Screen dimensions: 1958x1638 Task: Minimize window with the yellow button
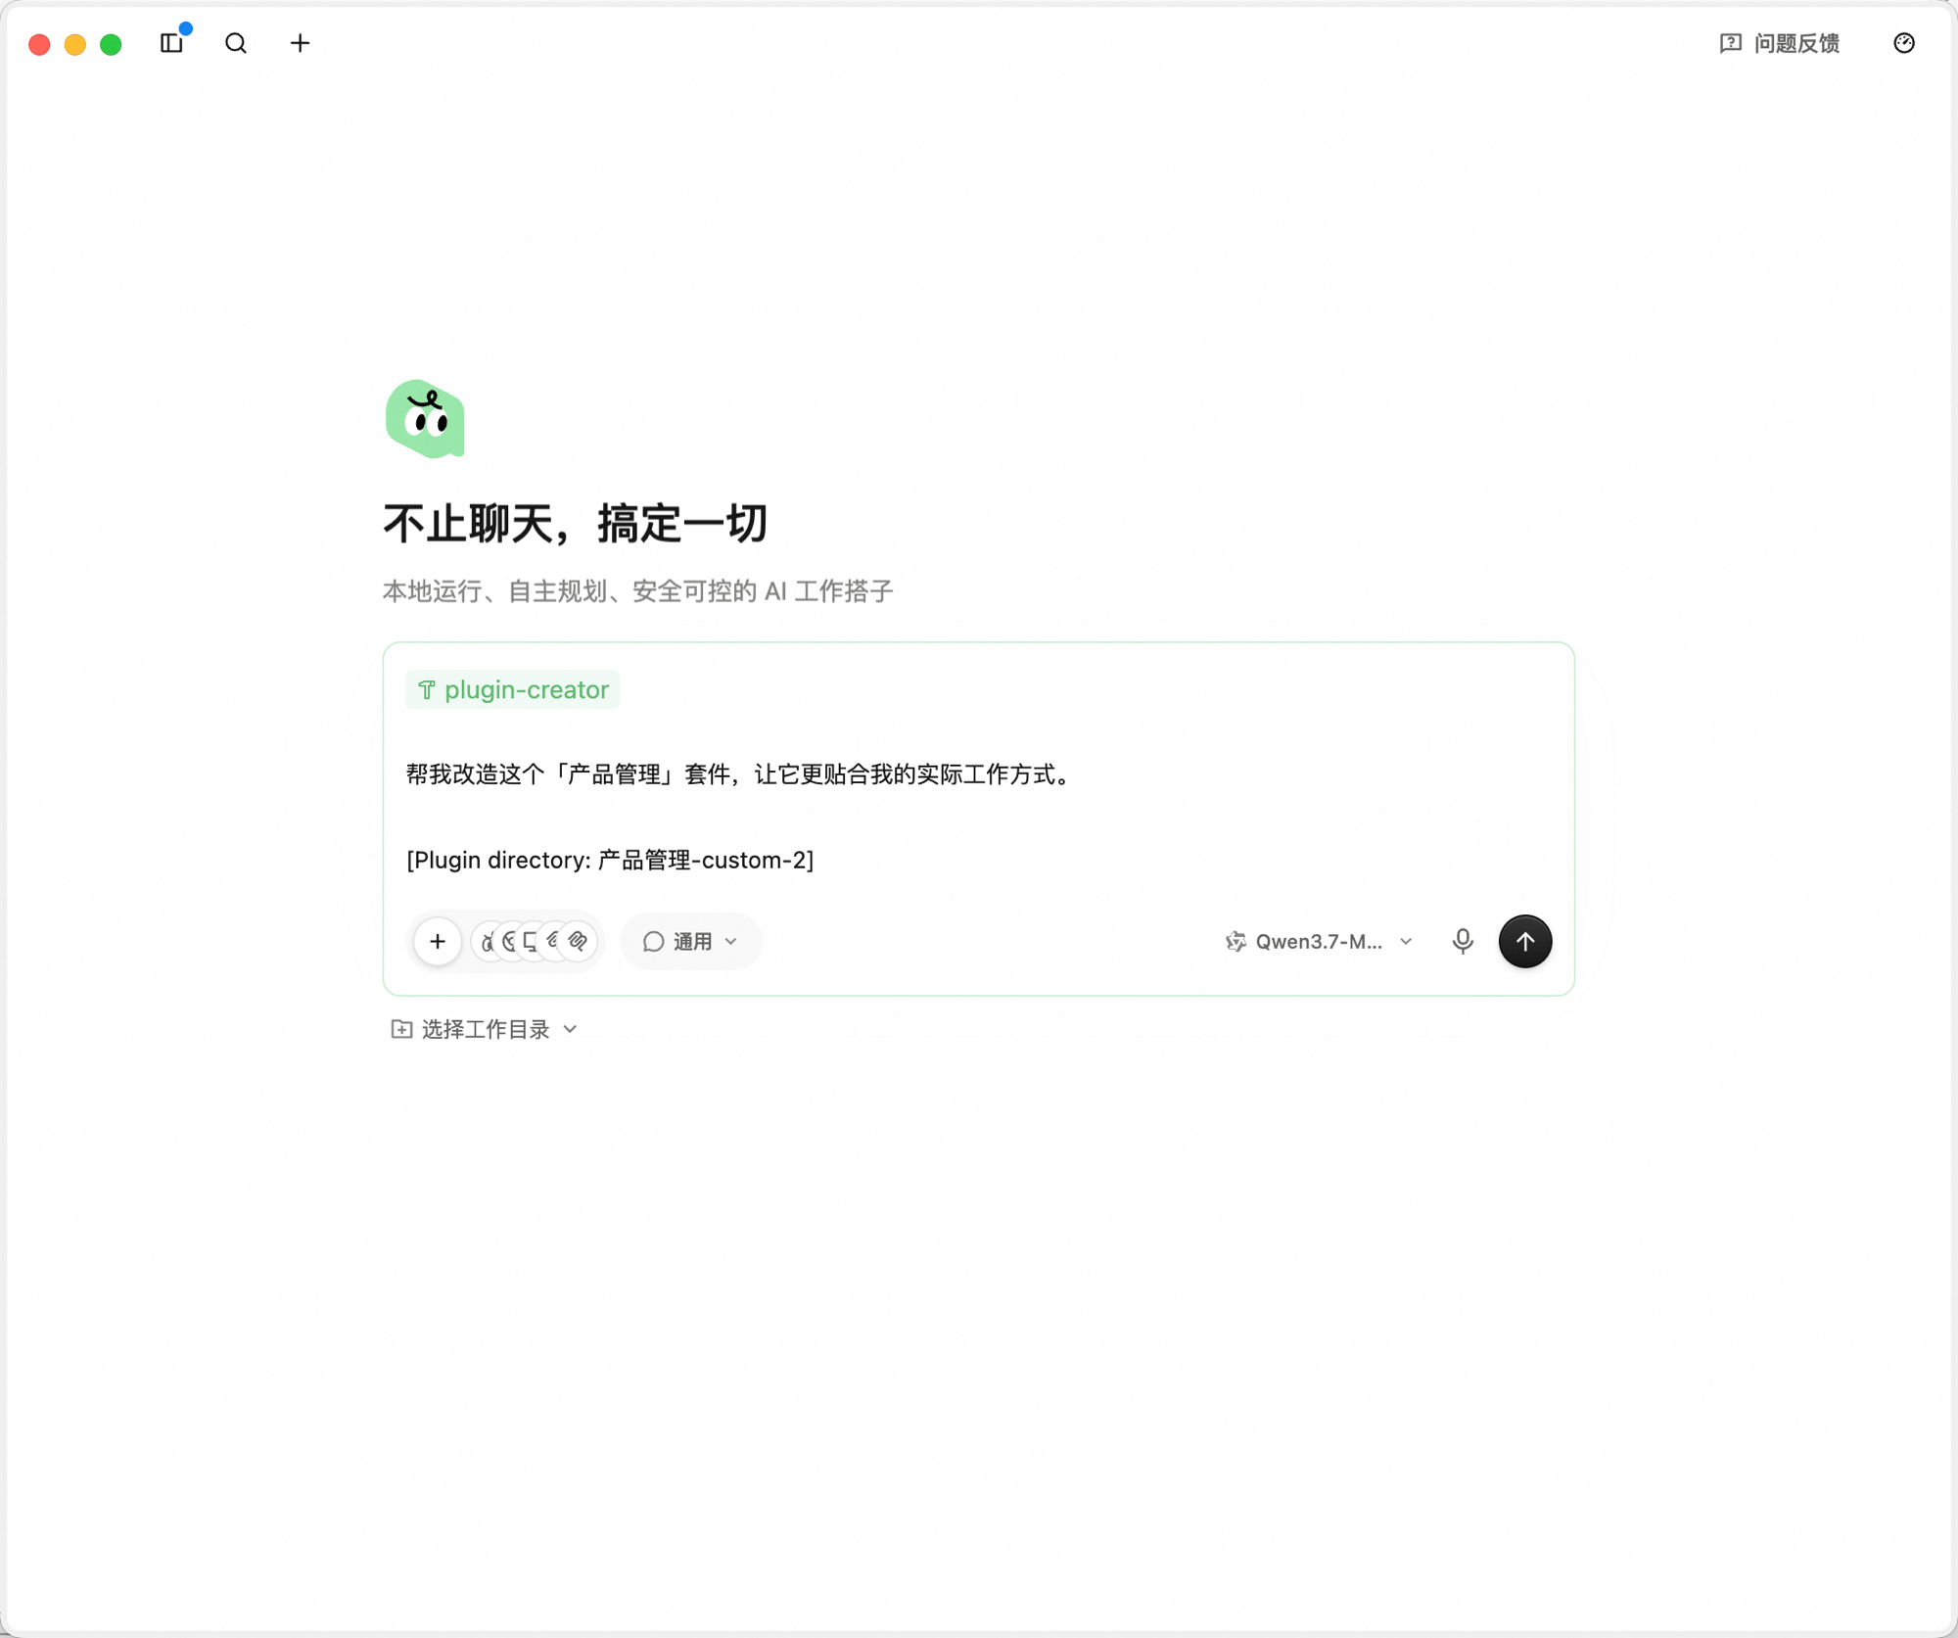coord(75,44)
